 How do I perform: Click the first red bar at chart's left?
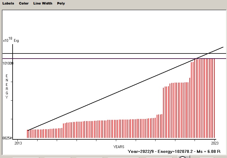pos(27,134)
